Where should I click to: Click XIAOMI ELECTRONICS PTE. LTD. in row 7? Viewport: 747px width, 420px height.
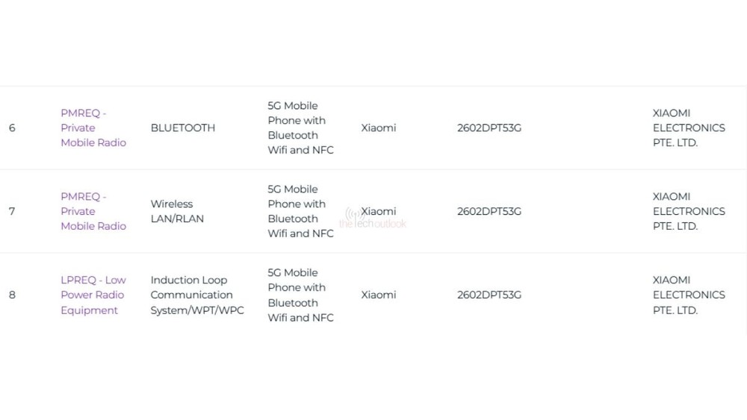(689, 211)
